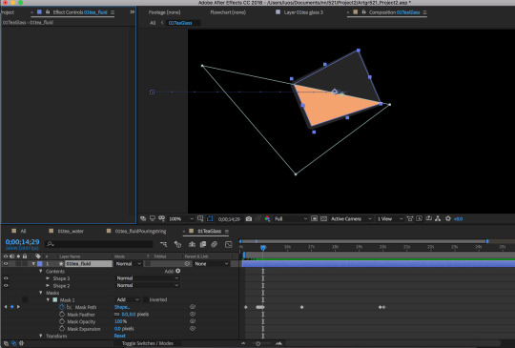515x348 pixels.
Task: Open Effect Controls panel menu icon
Action: point(113,12)
